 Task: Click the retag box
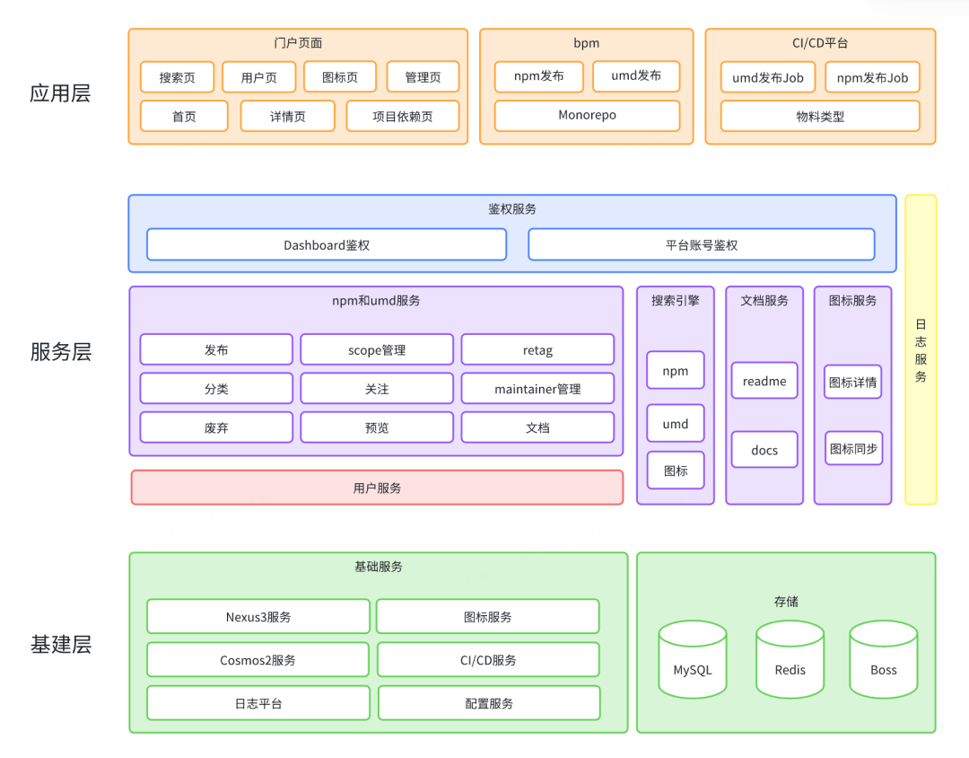pos(537,349)
